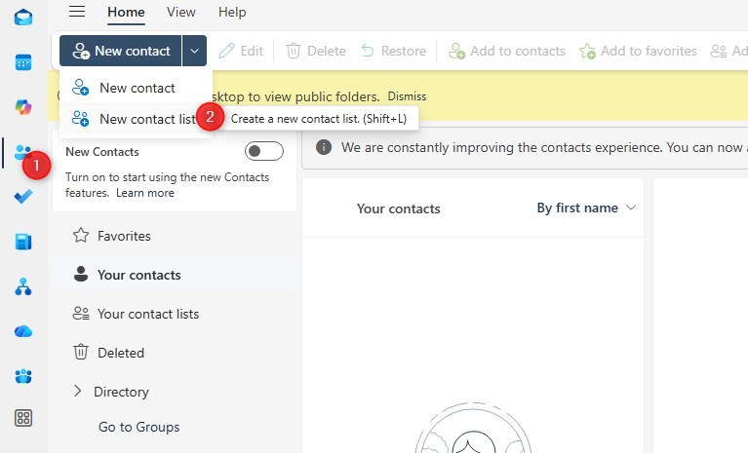748x453 pixels.
Task: Open Mail from the left app rail
Action: [x=23, y=18]
